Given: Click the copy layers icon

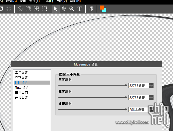Looking at the screenshot, I should click(91, 9).
